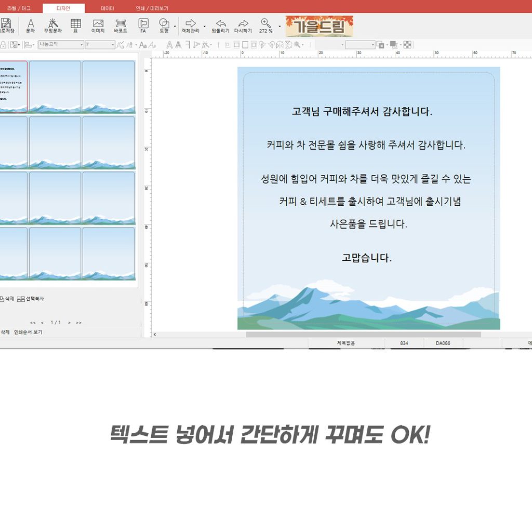Click the horizontal scrollbar under the canvas

tap(363, 335)
